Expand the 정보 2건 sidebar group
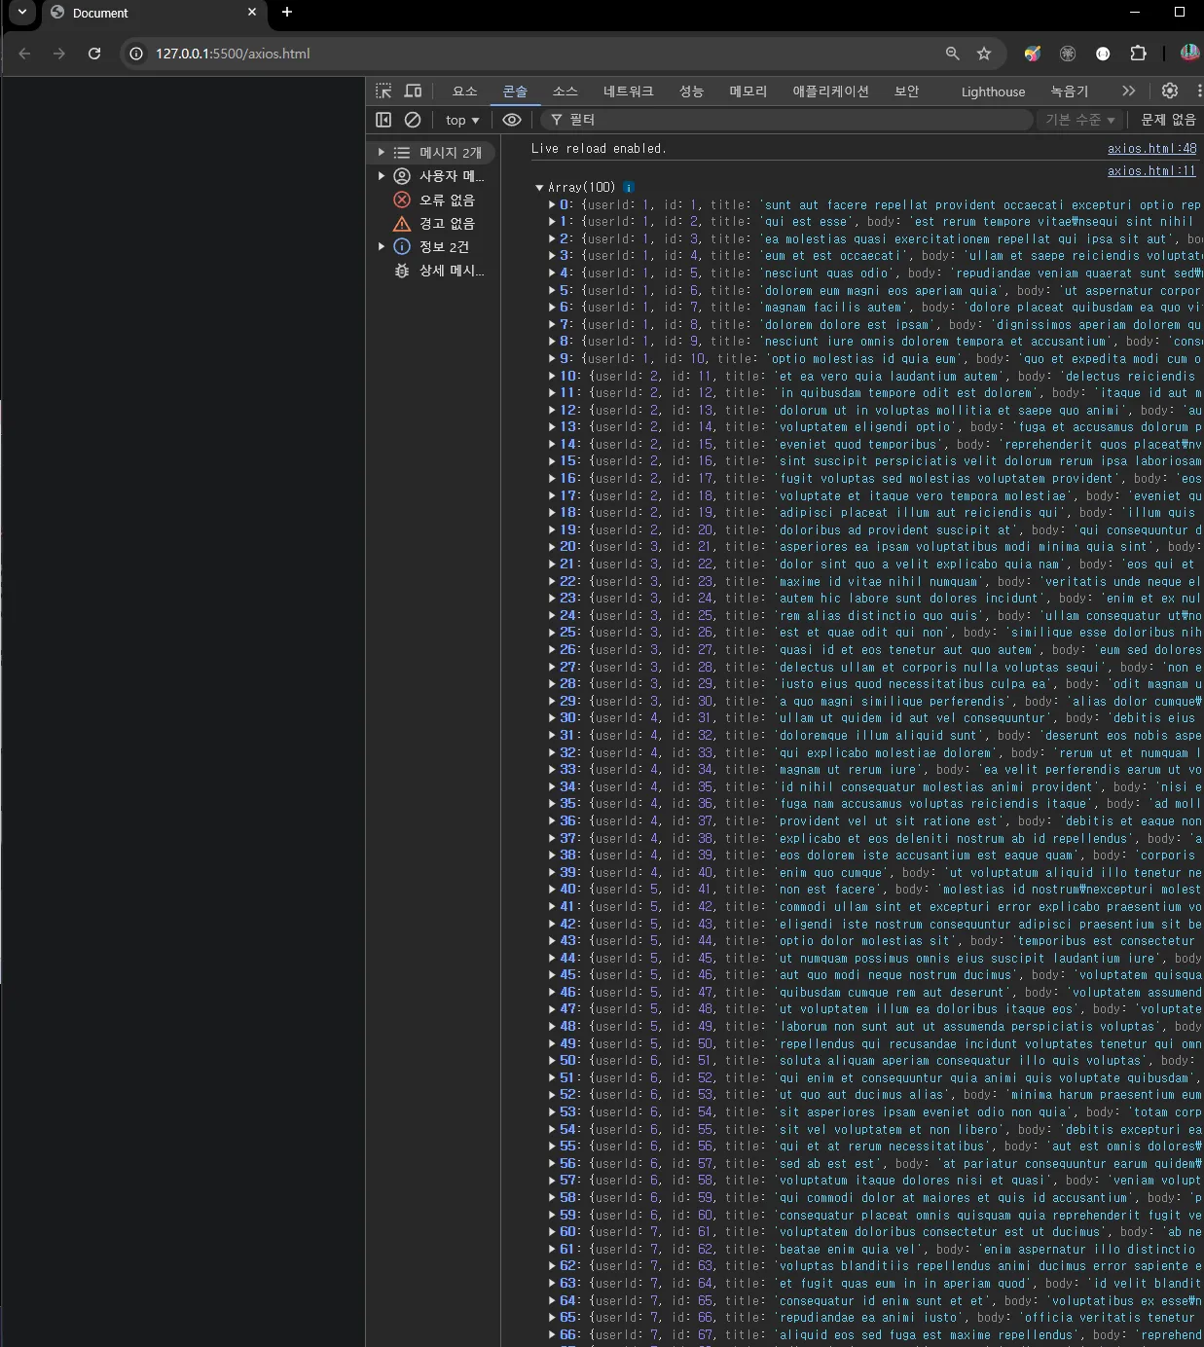 [382, 247]
